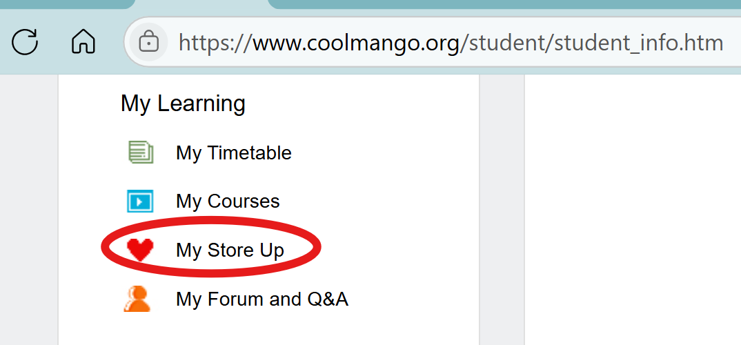Click the https:// prefix in the address bar
Image resolution: width=741 pixels, height=345 pixels.
[x=215, y=43]
